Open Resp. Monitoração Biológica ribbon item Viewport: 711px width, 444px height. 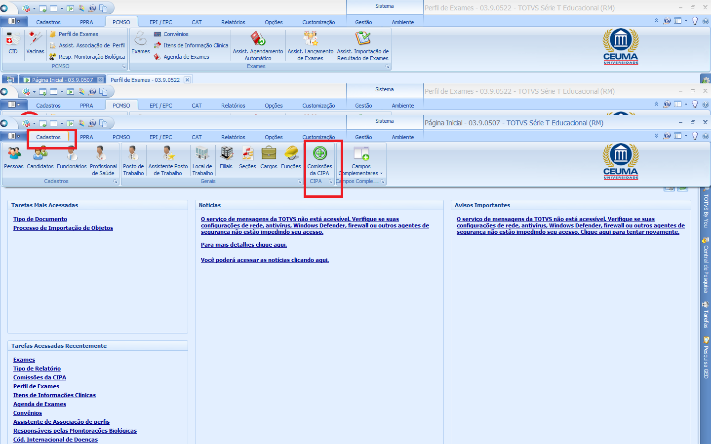(87, 57)
